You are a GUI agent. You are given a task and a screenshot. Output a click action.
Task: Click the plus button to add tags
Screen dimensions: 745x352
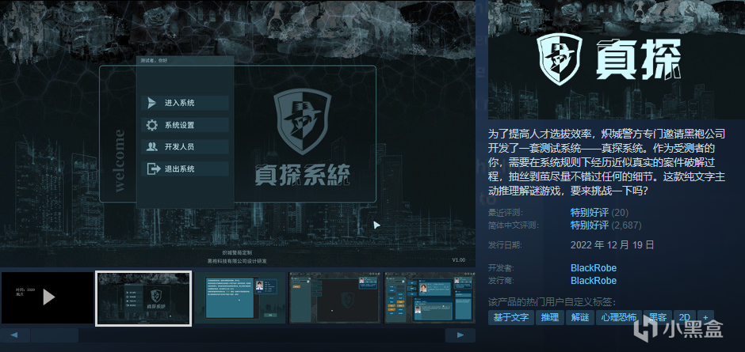(x=705, y=318)
